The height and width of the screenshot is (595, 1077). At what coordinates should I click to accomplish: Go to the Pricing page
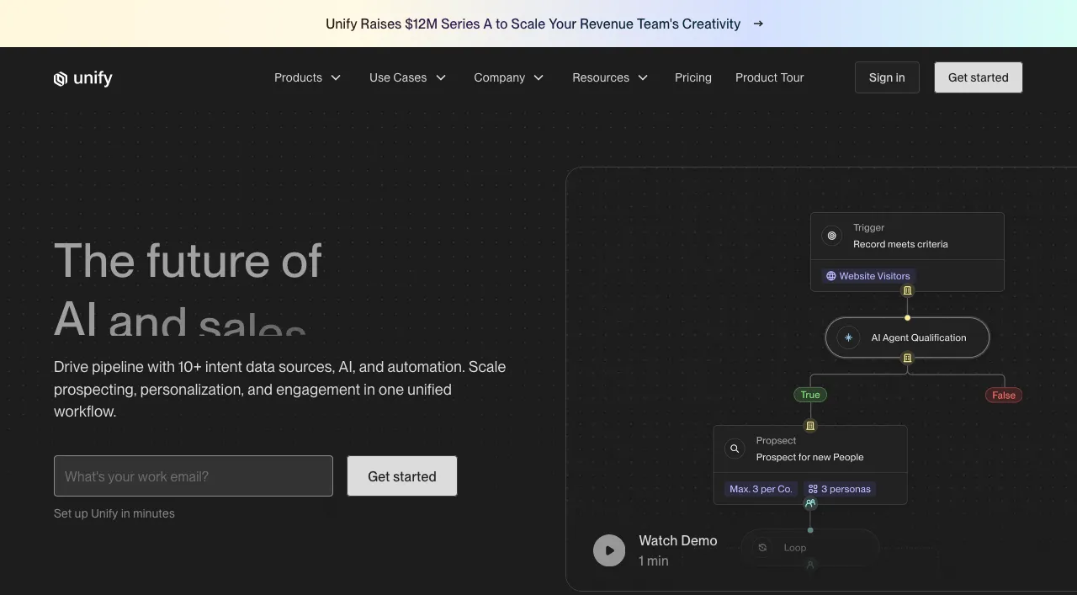click(693, 77)
